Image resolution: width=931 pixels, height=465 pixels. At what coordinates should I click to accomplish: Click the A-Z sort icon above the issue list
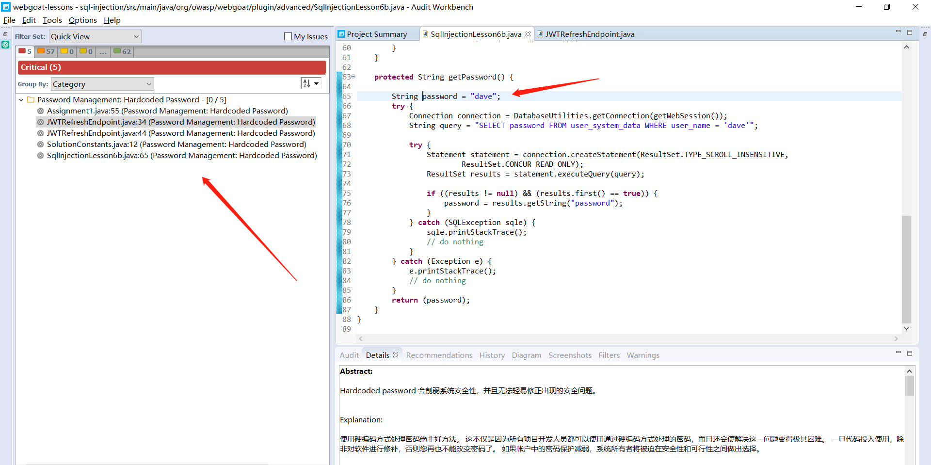(307, 83)
